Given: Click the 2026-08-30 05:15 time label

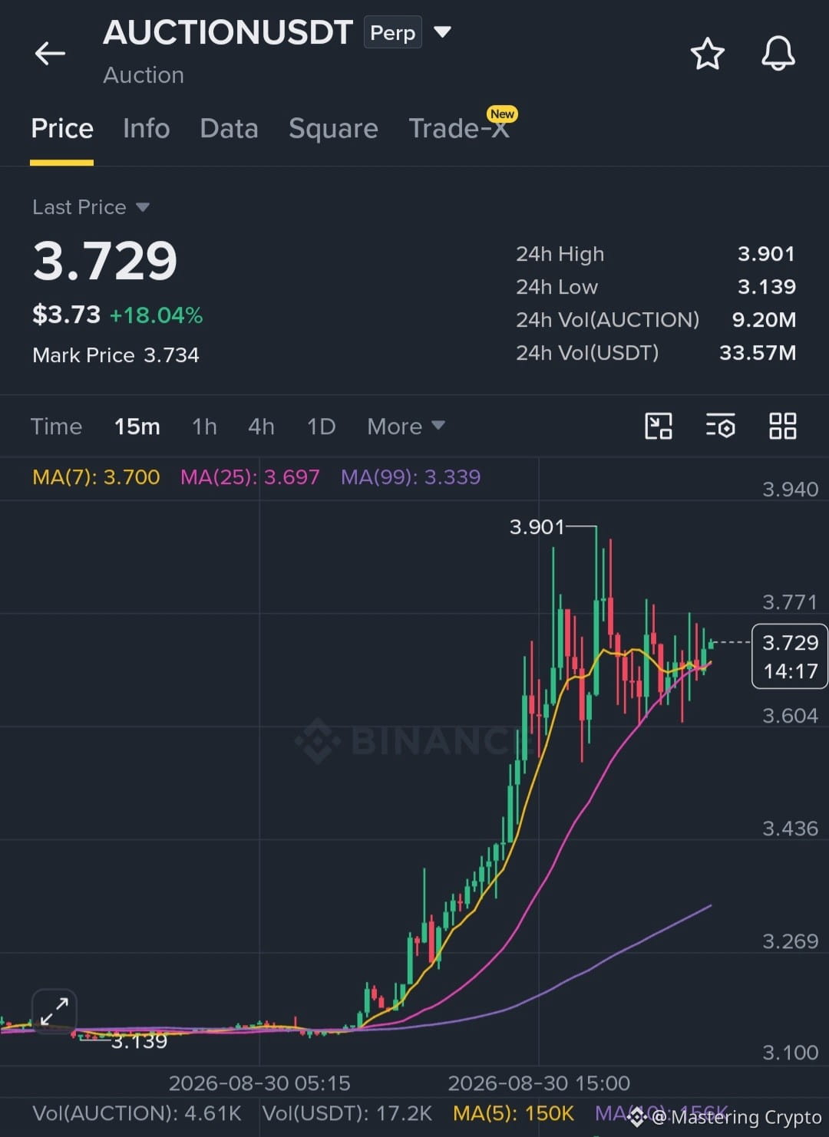Looking at the screenshot, I should pos(259,1083).
